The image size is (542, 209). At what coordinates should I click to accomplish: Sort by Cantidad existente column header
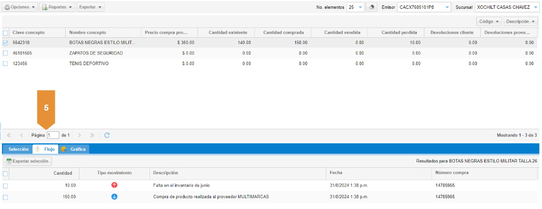(226, 32)
